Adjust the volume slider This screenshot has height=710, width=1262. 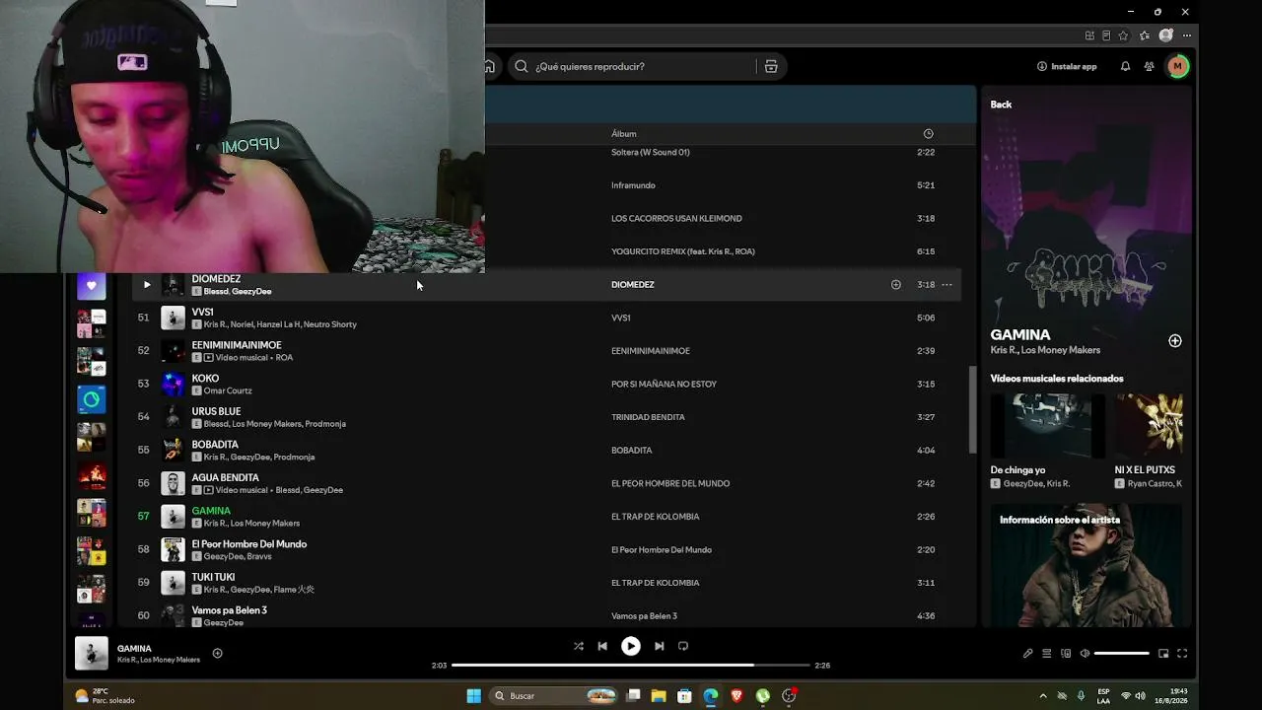coord(1122,653)
